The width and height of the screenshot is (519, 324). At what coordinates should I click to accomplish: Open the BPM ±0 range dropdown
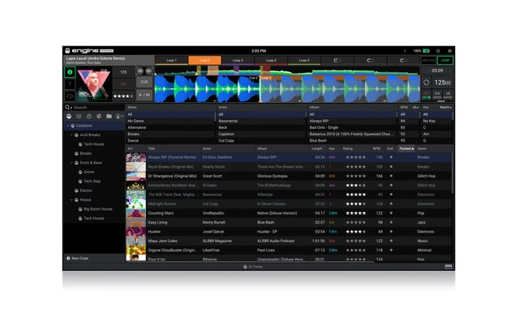(x=415, y=108)
